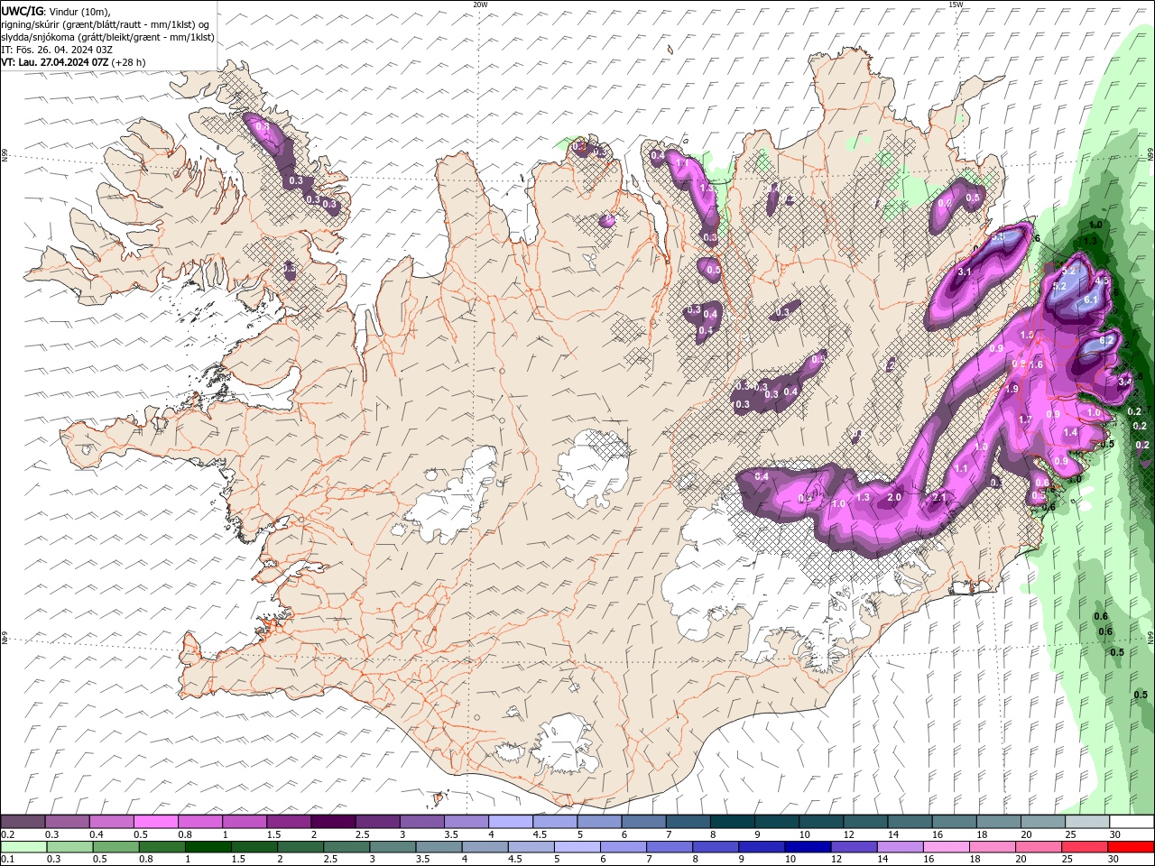Click the "3.4" value on the eastern peninsula
This screenshot has height=866, width=1155.
pos(1125,382)
